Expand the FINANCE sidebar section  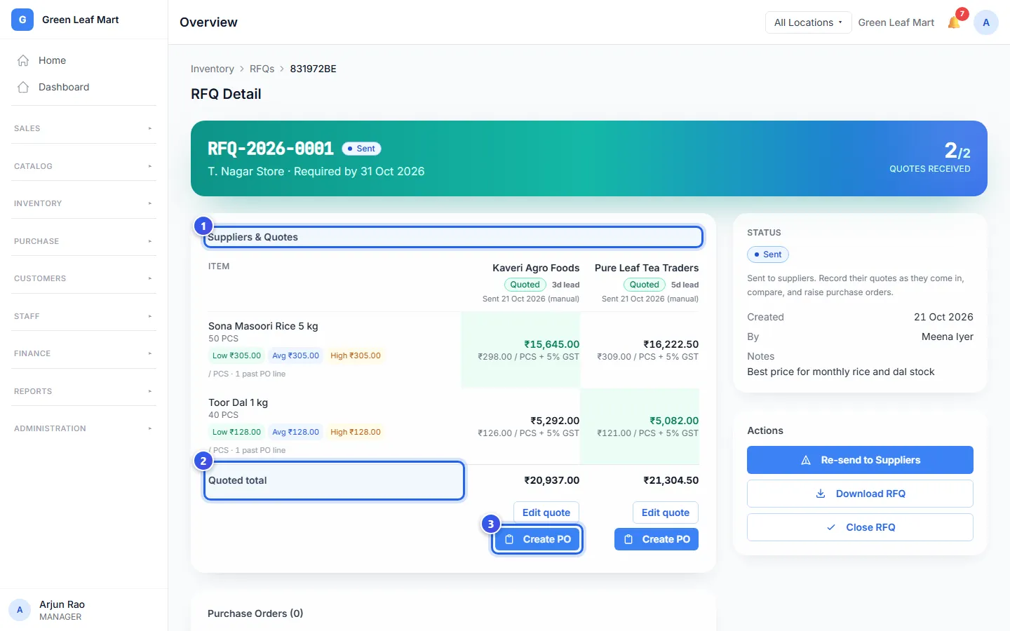click(x=83, y=353)
